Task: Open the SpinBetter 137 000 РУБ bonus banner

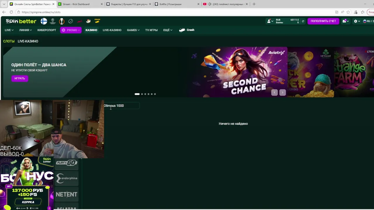Action: pos(27,183)
